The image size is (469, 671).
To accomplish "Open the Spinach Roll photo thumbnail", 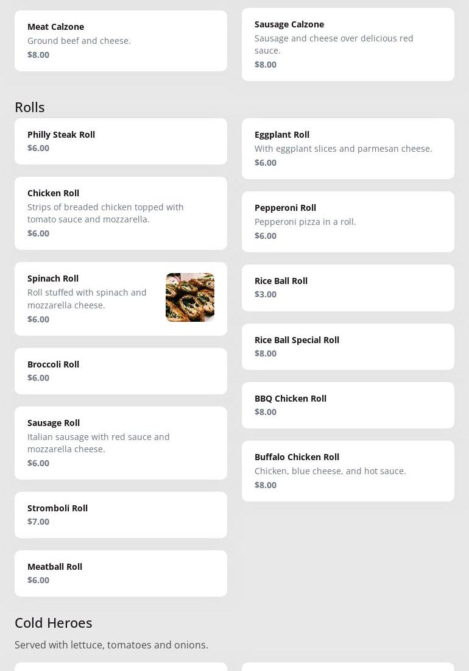I will tap(189, 297).
